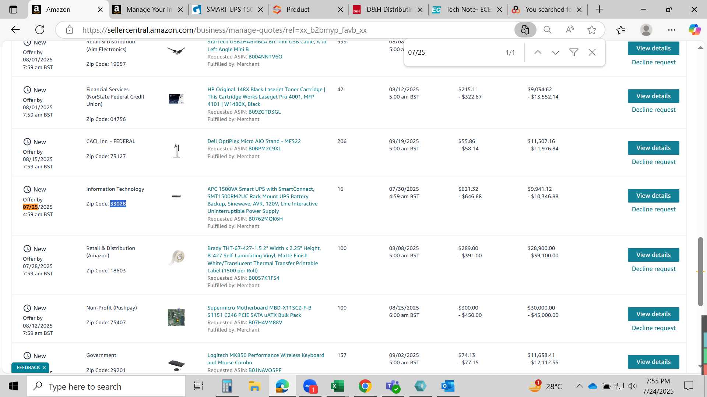
Task: Go to next find result
Action: 556,53
